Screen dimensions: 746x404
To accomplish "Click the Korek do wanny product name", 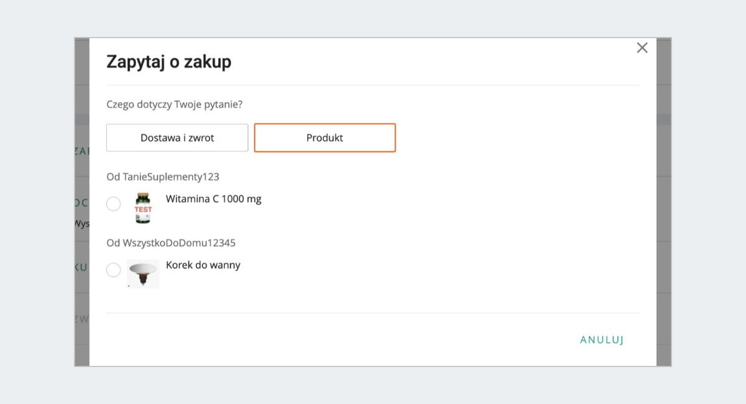I will click(x=203, y=265).
